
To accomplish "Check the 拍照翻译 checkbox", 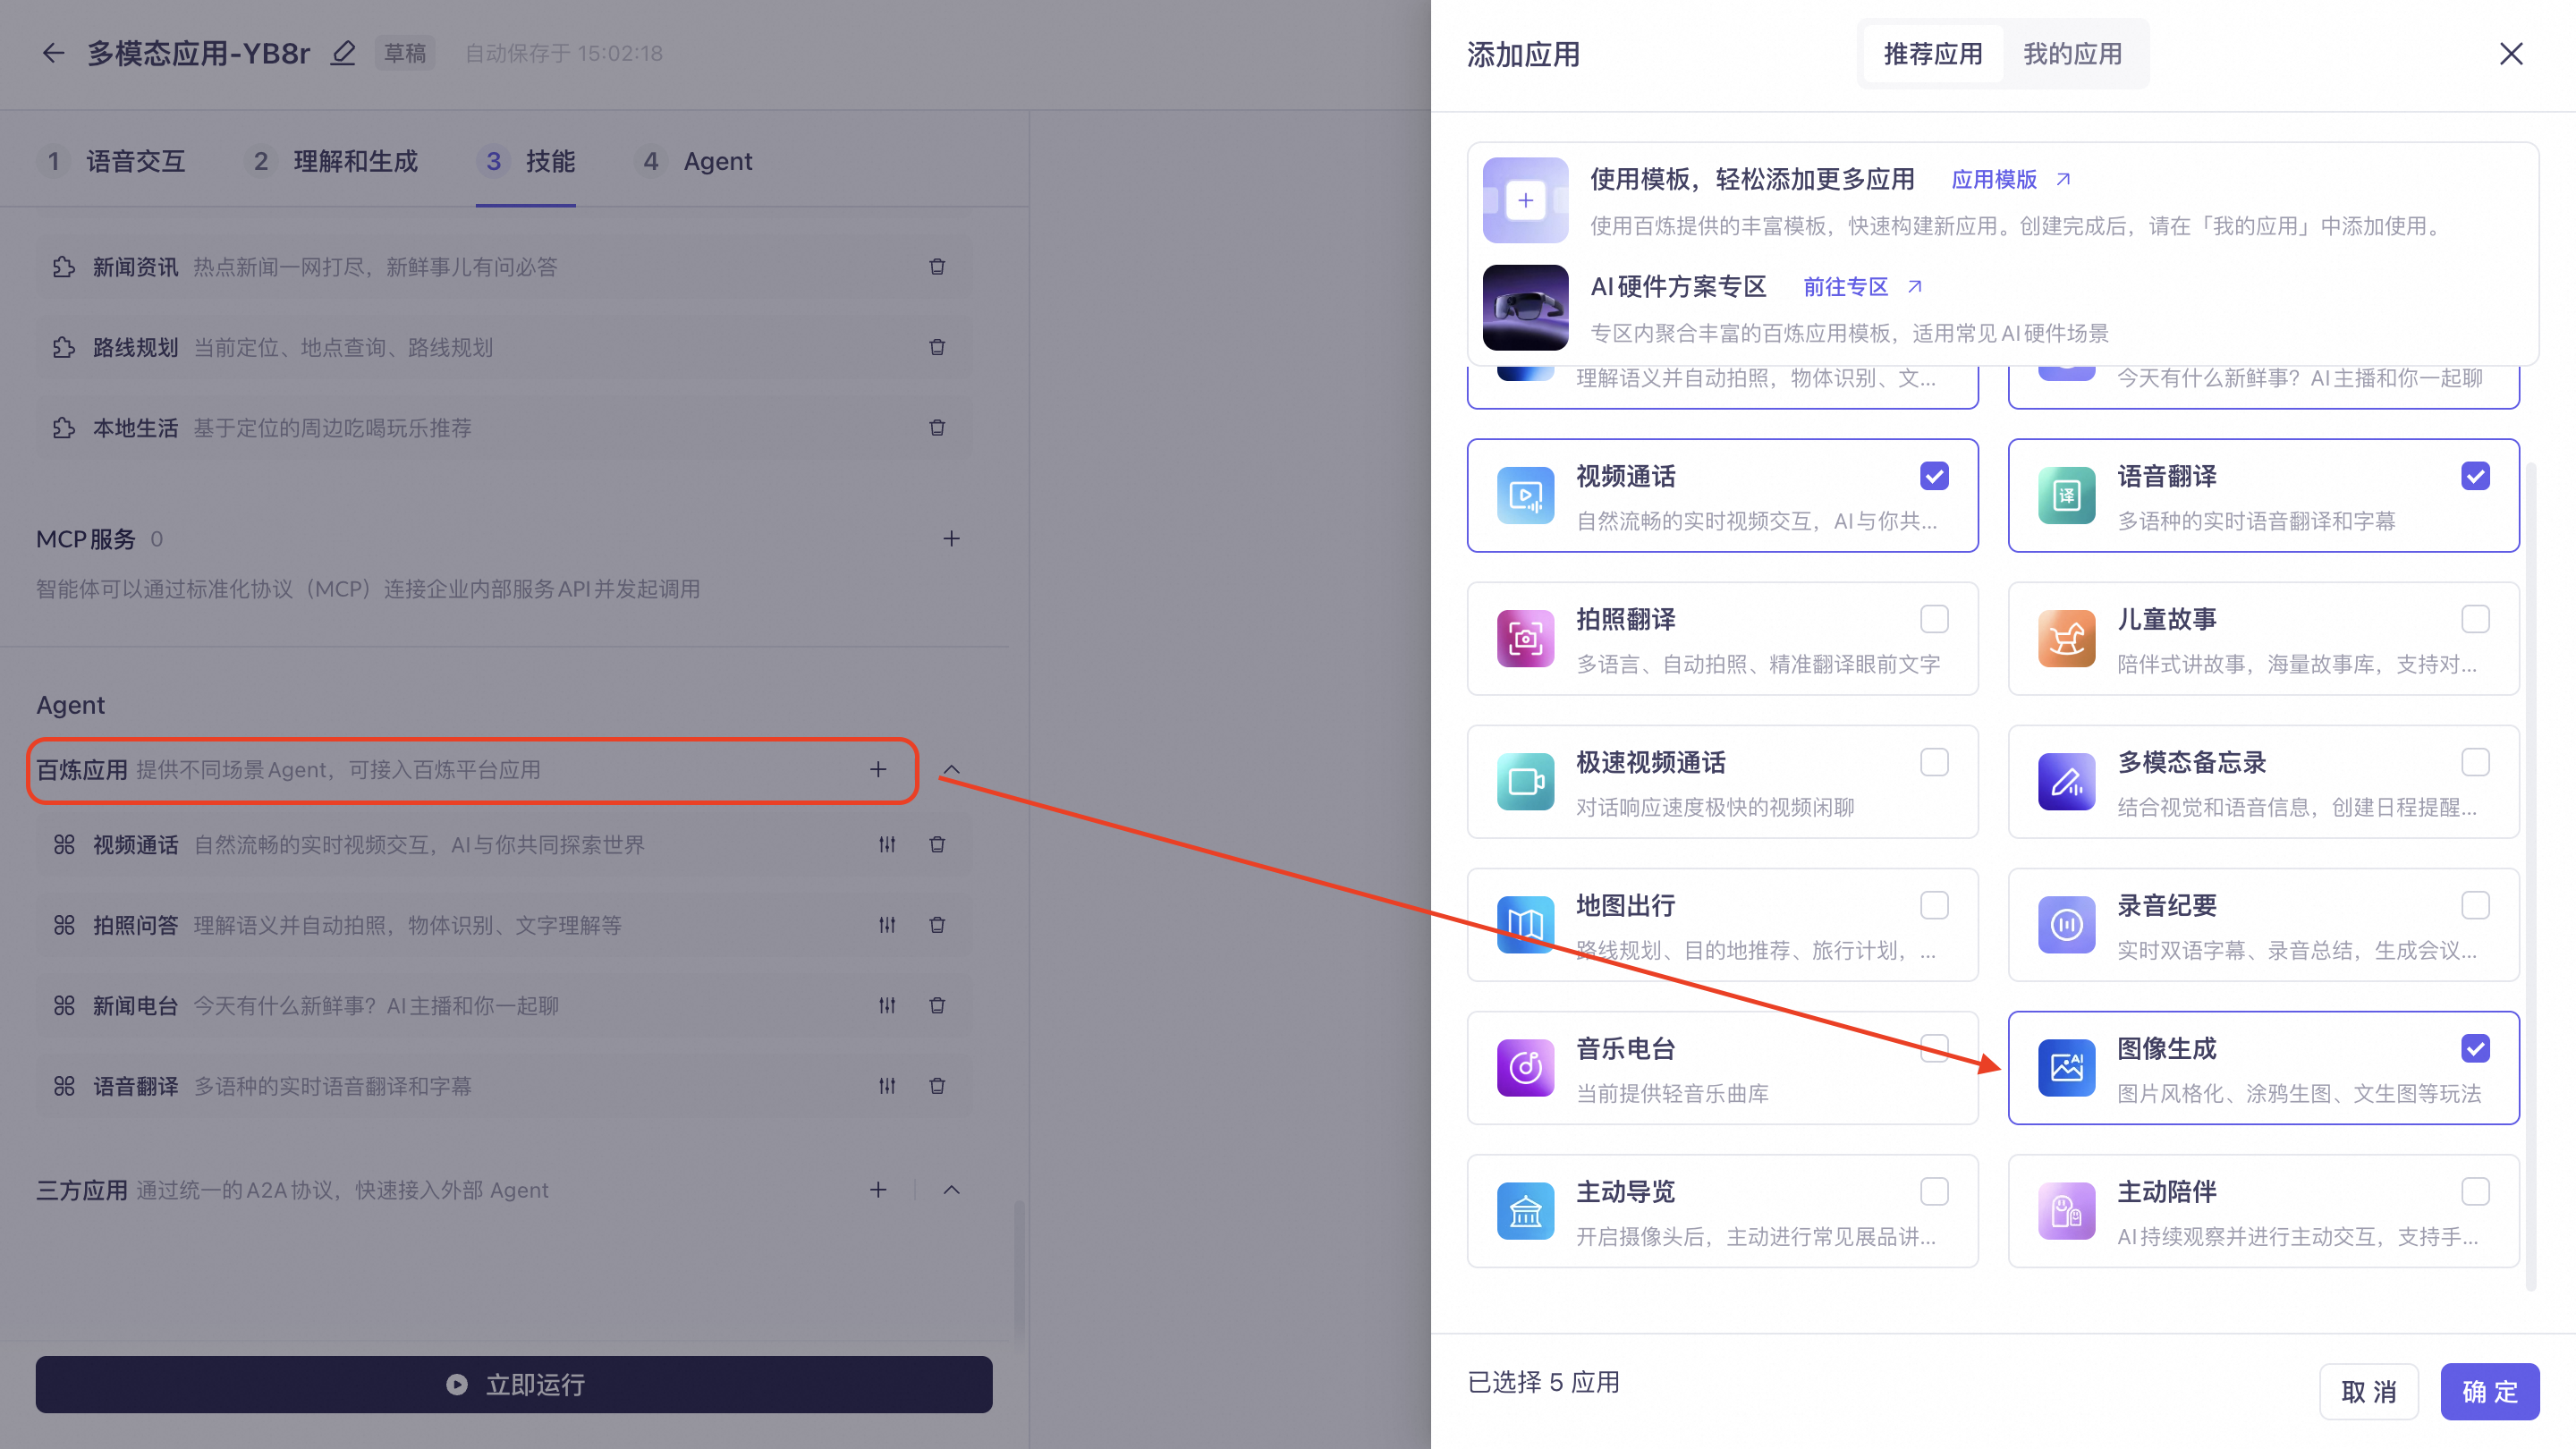I will [x=1934, y=619].
